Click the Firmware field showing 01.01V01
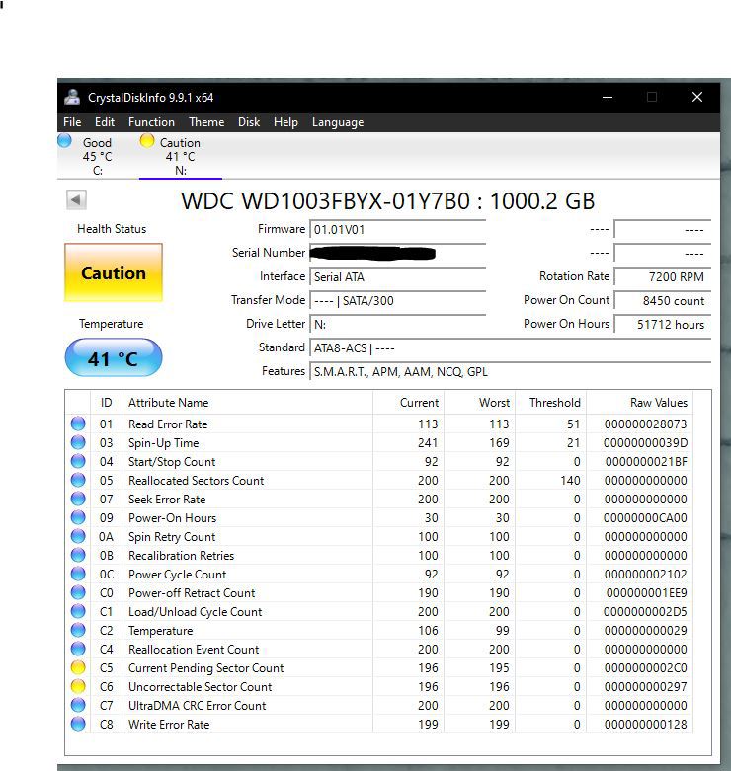Viewport: 731px width, 771px height. [397, 229]
